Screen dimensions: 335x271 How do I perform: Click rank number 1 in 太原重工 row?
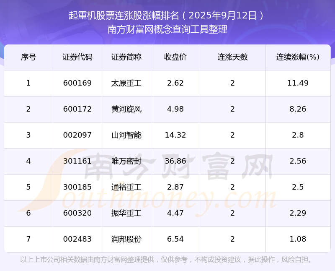[x=28, y=83]
